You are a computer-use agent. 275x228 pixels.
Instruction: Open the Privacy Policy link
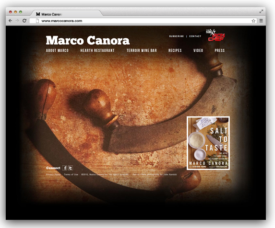pyautogui.click(x=53, y=174)
